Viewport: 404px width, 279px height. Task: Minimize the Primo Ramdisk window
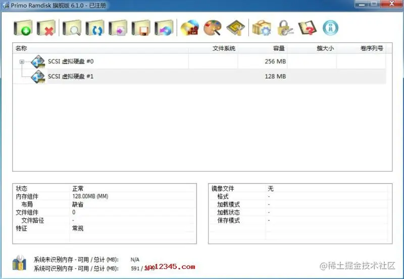click(362, 4)
